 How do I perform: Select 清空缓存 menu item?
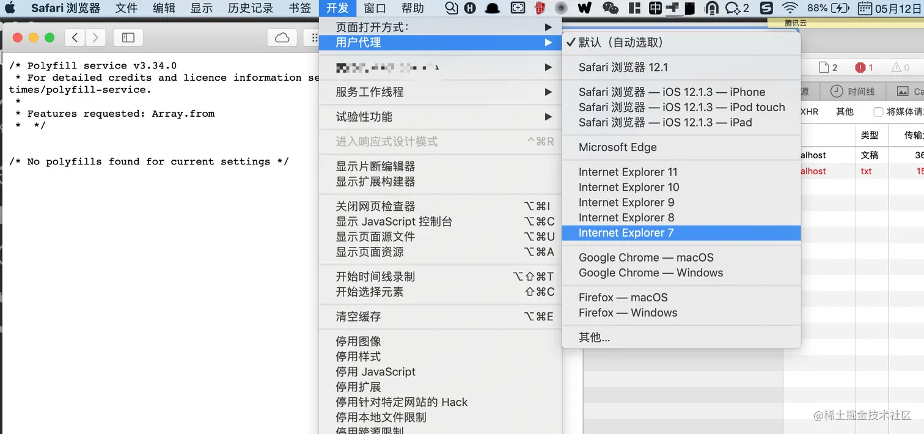click(440, 317)
